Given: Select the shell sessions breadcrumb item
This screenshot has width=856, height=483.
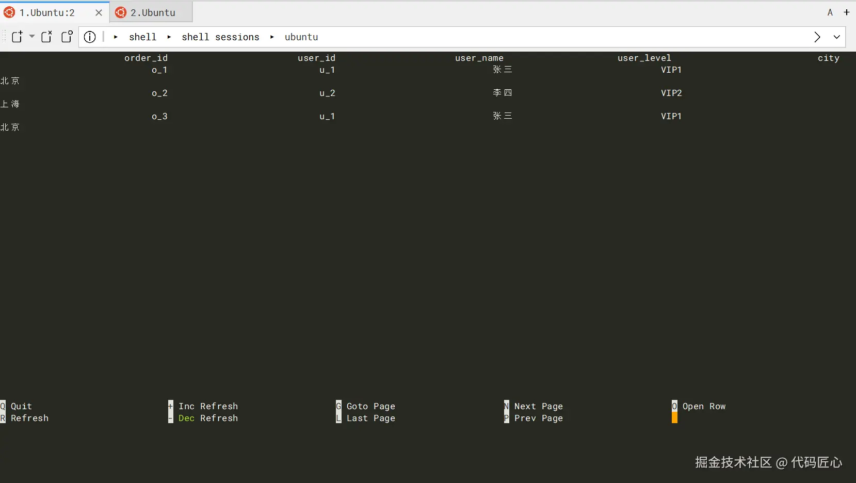Looking at the screenshot, I should coord(221,37).
